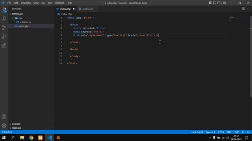Open the Help menu

(69, 3)
